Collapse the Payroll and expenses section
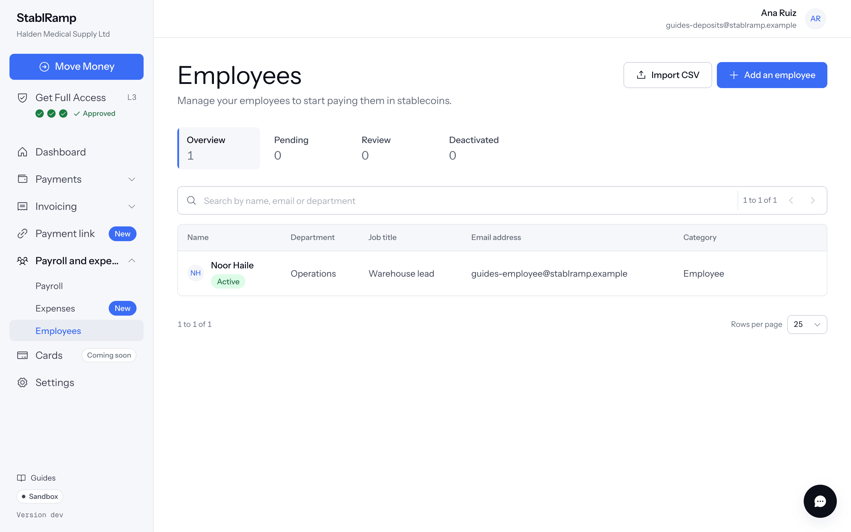 pyautogui.click(x=132, y=261)
